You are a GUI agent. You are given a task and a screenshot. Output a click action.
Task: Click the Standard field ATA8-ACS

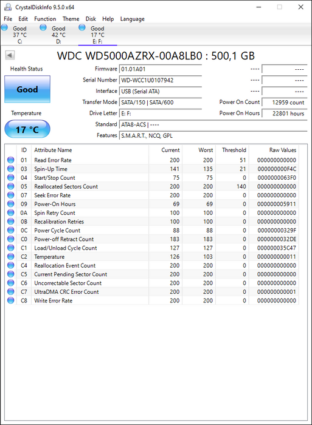point(213,124)
